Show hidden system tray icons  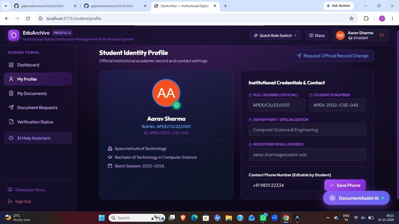coord(328,218)
